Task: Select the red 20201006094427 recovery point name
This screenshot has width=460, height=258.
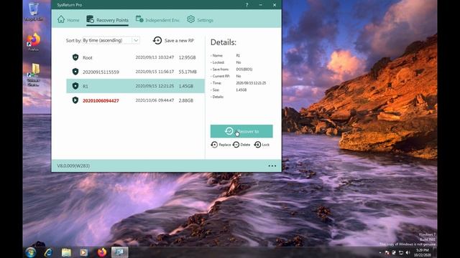Action: (101, 100)
